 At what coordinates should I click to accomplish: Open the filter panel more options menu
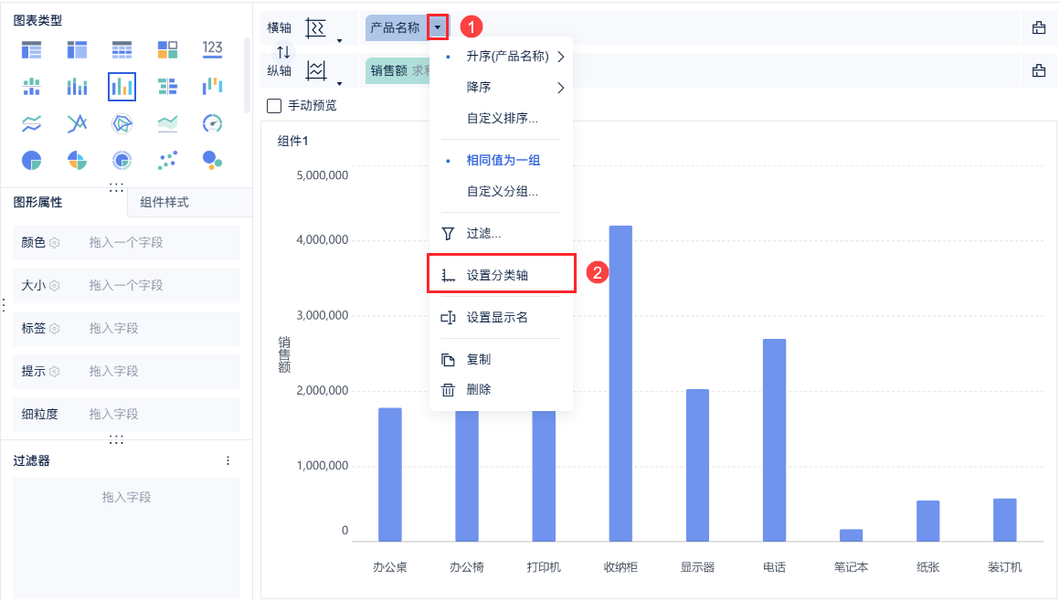click(228, 460)
